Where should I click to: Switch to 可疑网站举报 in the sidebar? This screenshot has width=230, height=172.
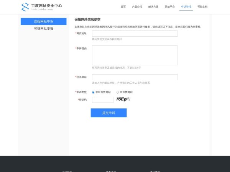click(x=44, y=29)
